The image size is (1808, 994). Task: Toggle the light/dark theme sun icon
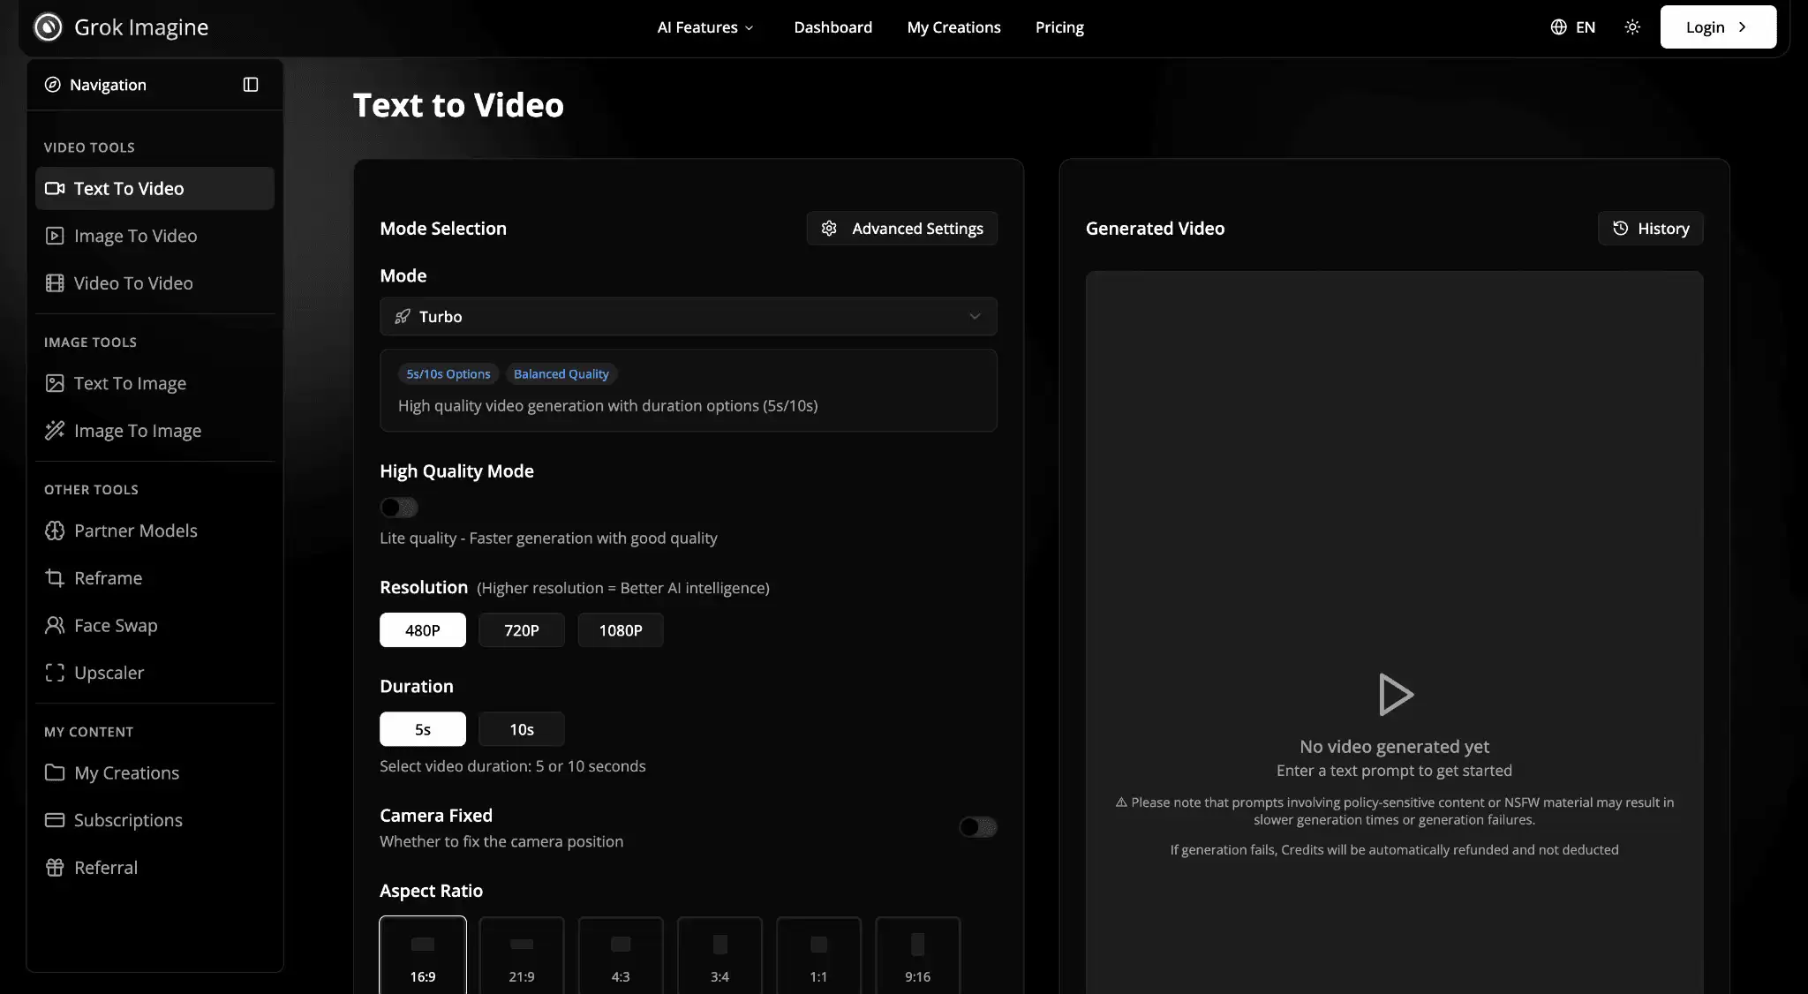click(x=1632, y=27)
